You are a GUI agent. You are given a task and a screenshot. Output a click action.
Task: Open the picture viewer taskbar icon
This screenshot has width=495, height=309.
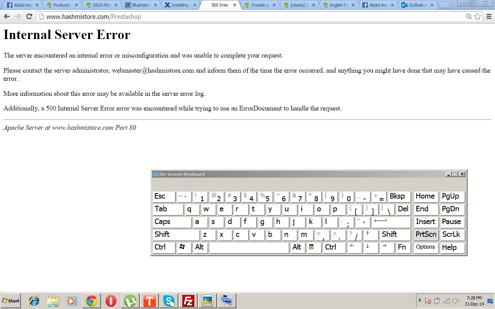pyautogui.click(x=208, y=301)
